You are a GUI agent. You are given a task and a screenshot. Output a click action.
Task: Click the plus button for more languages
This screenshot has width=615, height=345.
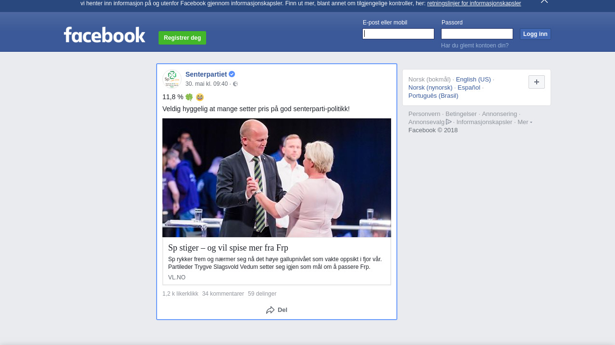537,82
